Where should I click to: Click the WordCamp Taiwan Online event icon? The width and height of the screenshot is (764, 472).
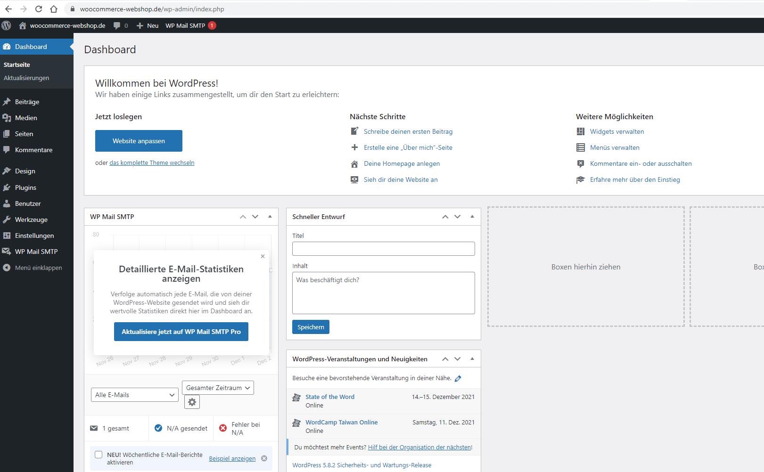point(296,423)
